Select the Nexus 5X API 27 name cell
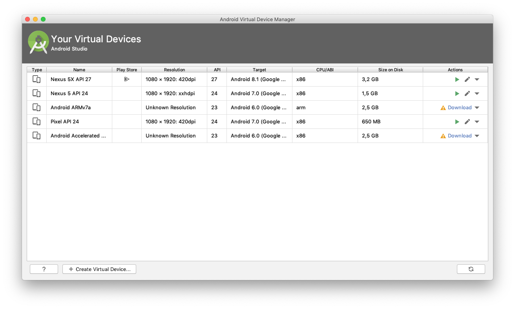This screenshot has width=515, height=309. [x=79, y=80]
